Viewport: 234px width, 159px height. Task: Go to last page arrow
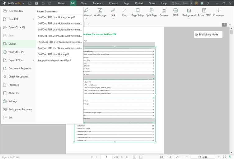click(127, 157)
